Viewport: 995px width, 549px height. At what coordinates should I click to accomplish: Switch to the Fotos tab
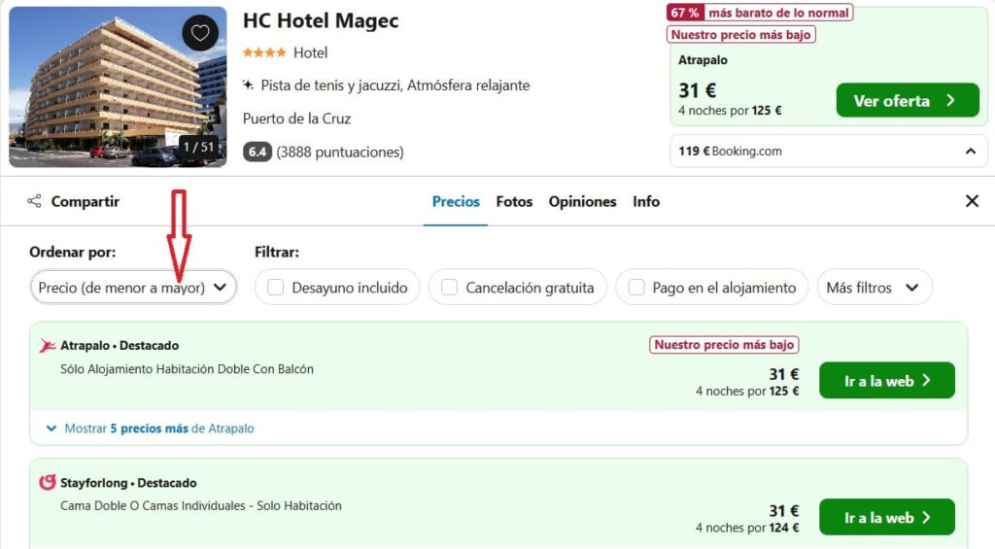tap(514, 201)
